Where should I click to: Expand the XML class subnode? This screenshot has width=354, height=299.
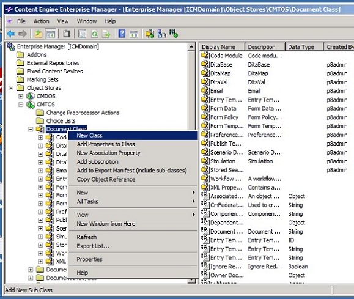coord(40,262)
